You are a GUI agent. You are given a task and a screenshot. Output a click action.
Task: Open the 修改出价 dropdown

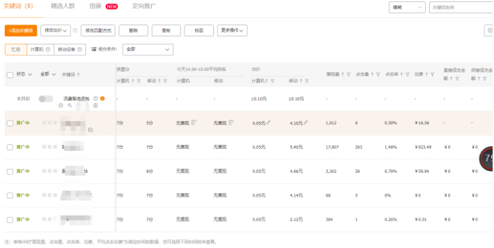(x=55, y=31)
